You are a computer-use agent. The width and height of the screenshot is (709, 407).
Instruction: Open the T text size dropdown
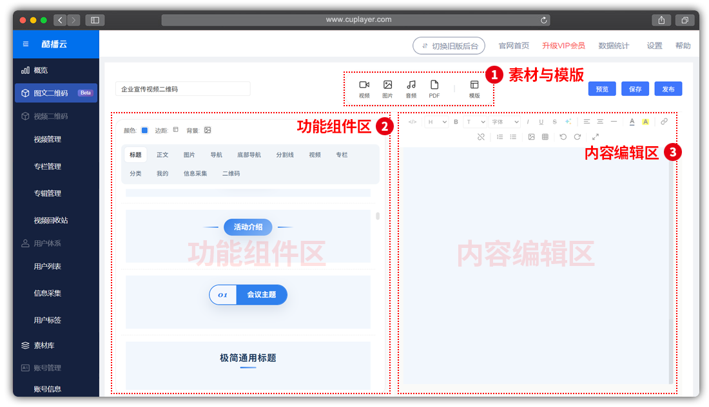click(x=476, y=122)
